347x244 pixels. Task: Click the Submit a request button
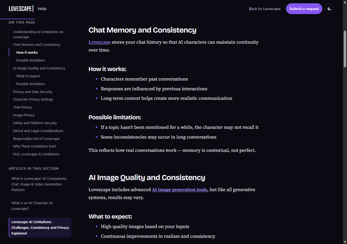[x=304, y=9]
